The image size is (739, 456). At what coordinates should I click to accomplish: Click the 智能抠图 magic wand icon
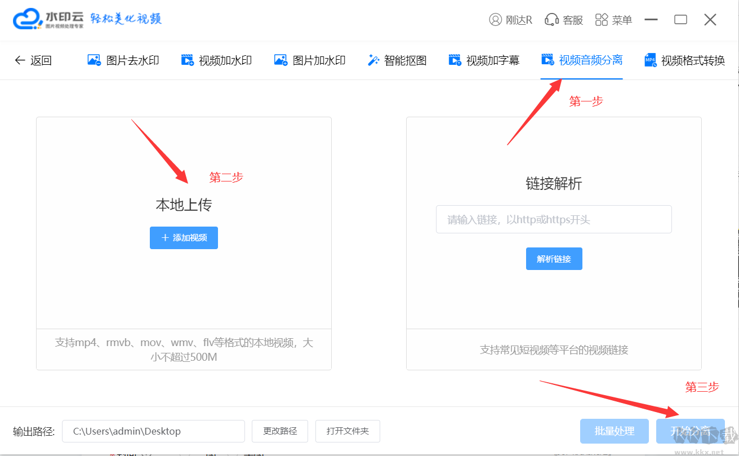coord(373,60)
